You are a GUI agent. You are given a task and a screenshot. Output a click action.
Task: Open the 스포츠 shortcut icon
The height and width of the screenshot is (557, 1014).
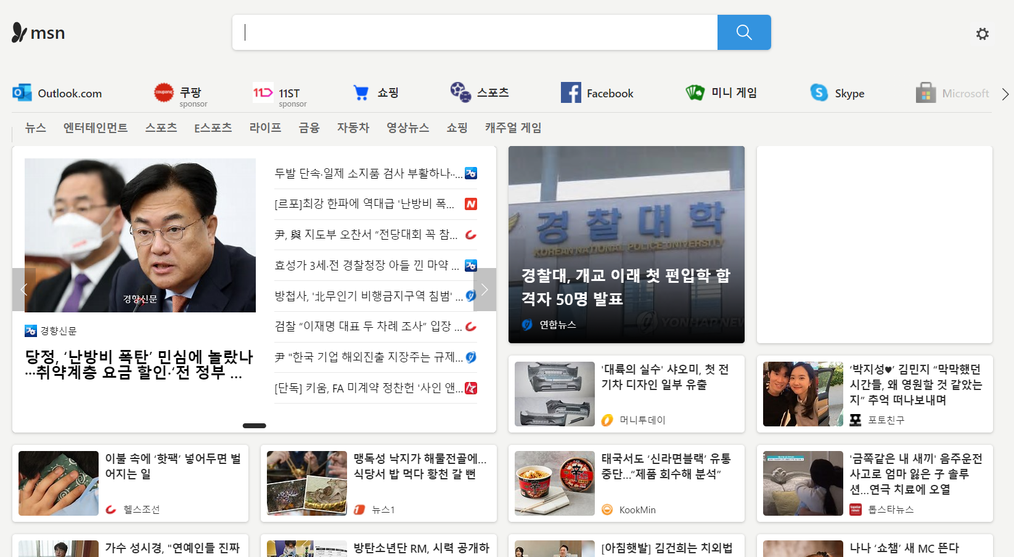click(x=480, y=92)
